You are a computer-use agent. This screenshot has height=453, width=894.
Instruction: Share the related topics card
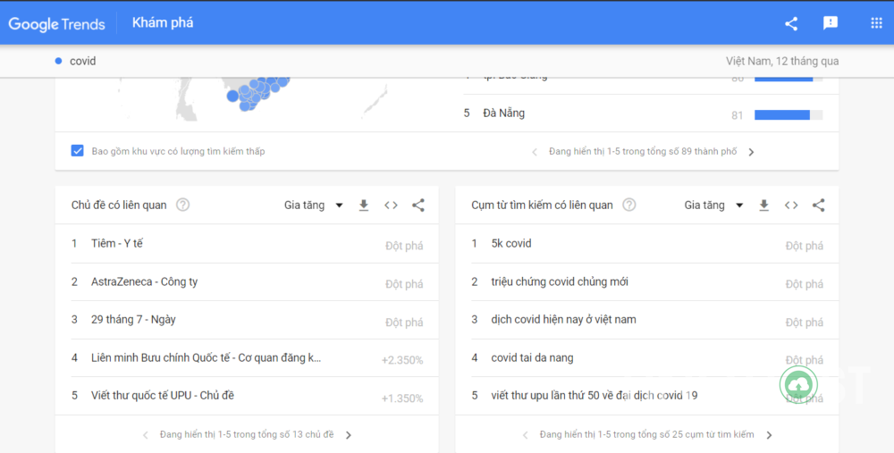tap(417, 206)
